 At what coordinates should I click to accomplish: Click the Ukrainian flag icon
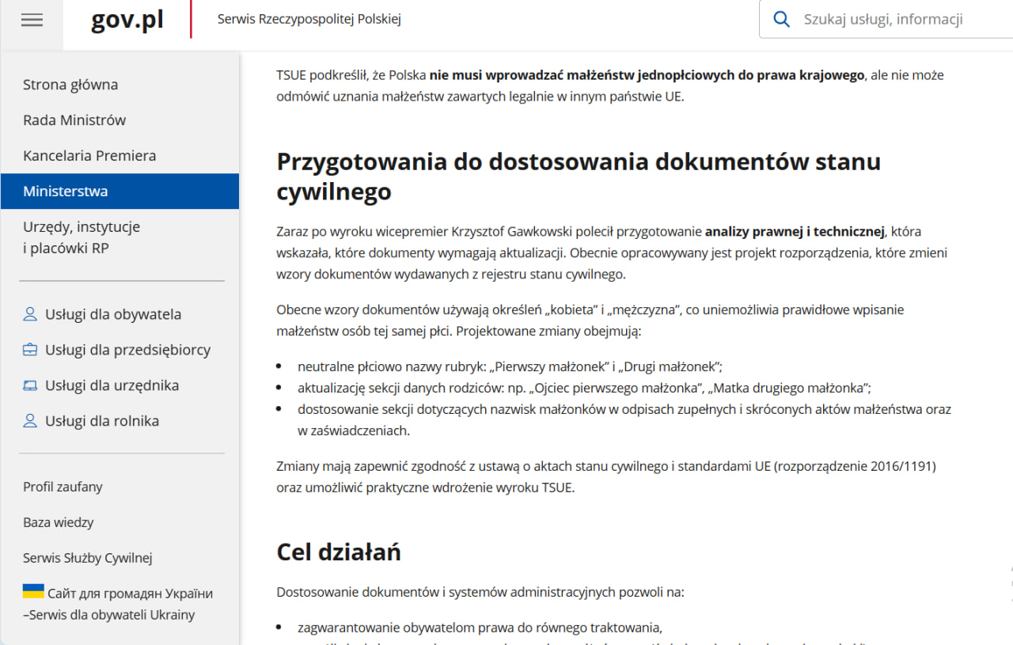pos(33,591)
